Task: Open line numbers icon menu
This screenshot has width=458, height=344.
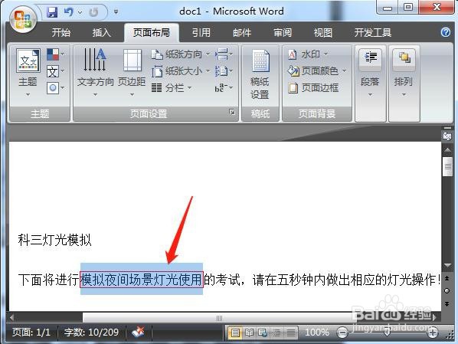Action: click(x=224, y=71)
